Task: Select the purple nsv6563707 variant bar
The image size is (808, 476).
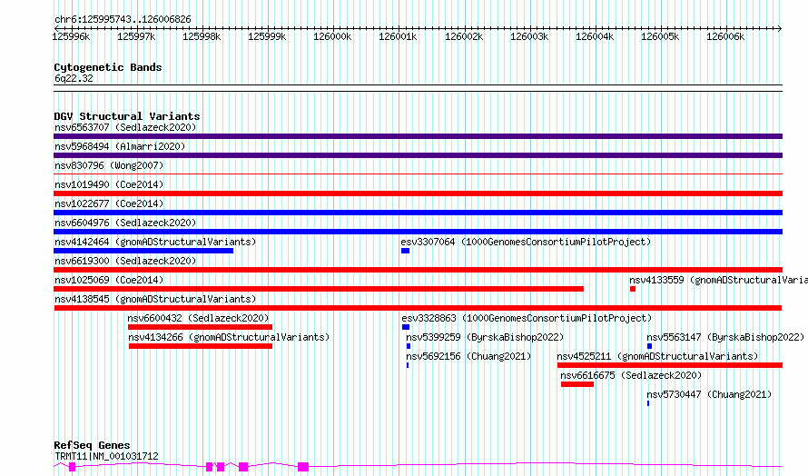Action: (418, 136)
